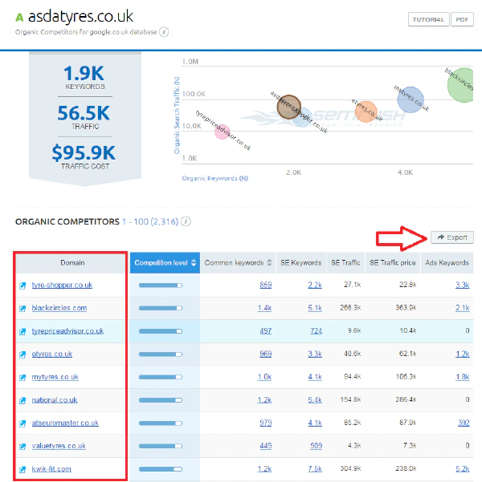
Task: Open SE keywords 7.5k for kwik-fit.com
Action: (315, 469)
